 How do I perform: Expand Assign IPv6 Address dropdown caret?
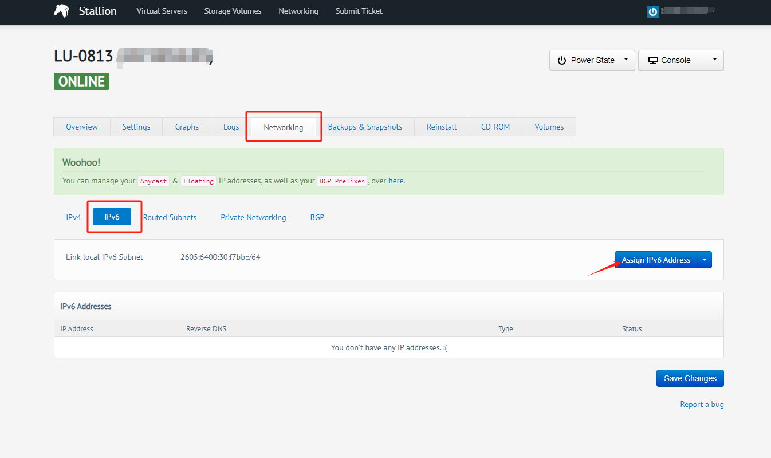[705, 260]
